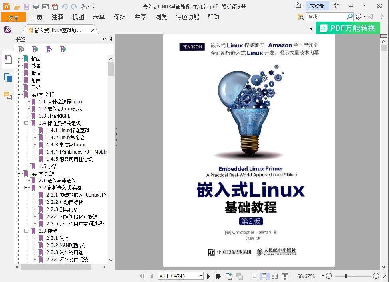Click the bookmark panel horizontal scrollbar
Image resolution: width=389 pixels, height=282 pixels.
coord(56,267)
